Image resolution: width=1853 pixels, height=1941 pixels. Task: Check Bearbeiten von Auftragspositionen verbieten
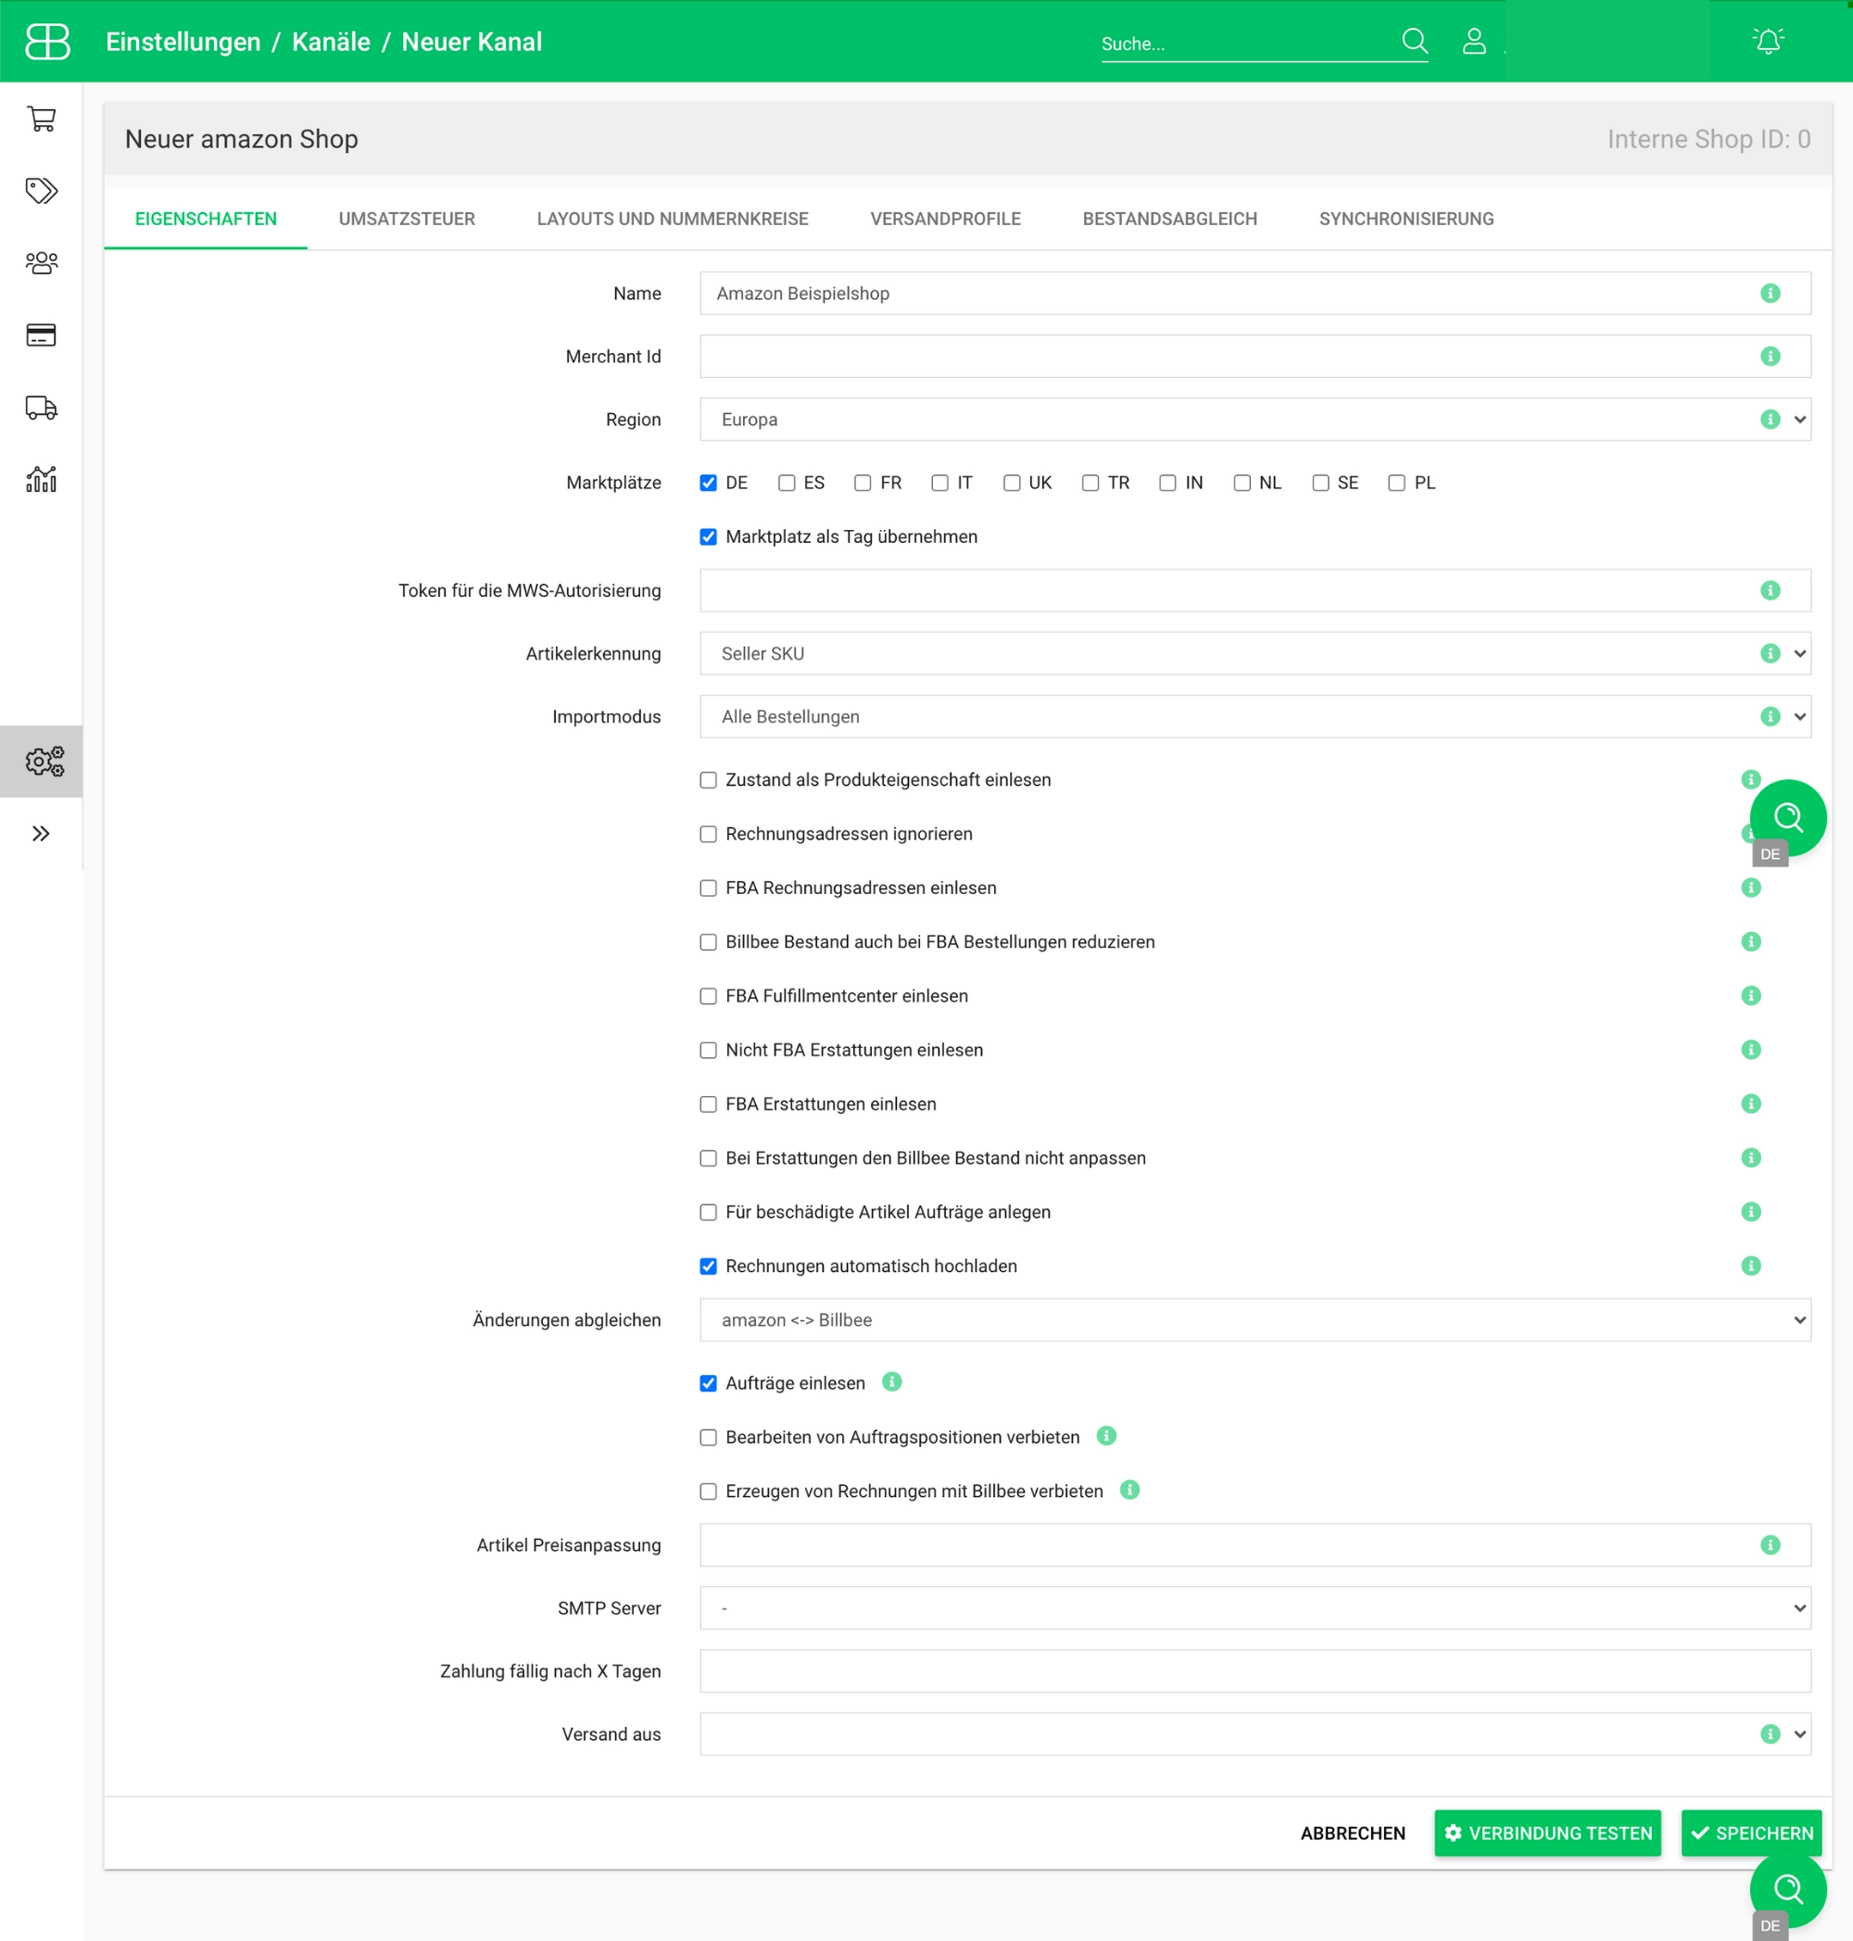tap(708, 1438)
